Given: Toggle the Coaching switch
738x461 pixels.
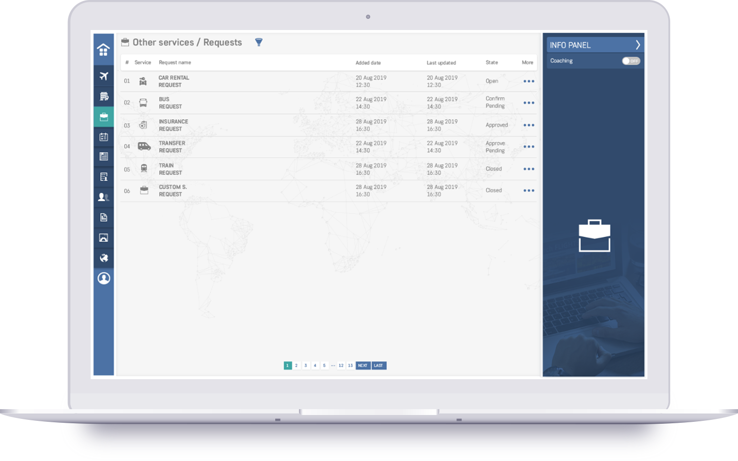Looking at the screenshot, I should (x=631, y=61).
